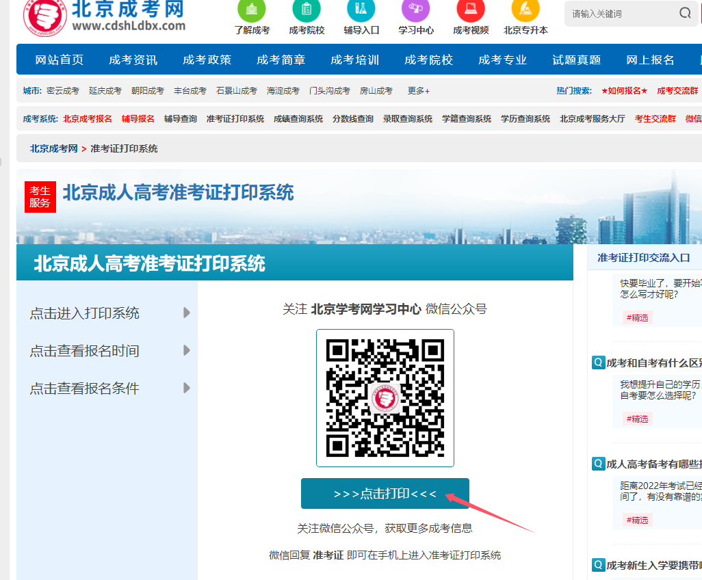Open 辅导报名 system link
The height and width of the screenshot is (580, 702).
(138, 118)
